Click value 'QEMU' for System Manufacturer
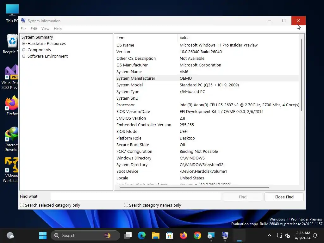 tap(185, 78)
